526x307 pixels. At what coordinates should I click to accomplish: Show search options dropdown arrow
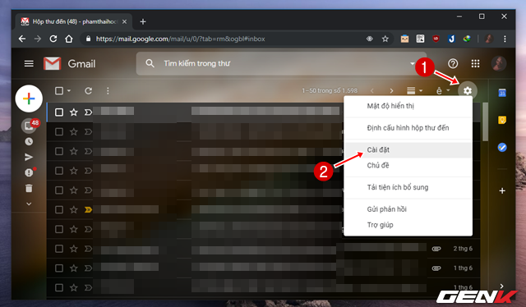pyautogui.click(x=412, y=64)
